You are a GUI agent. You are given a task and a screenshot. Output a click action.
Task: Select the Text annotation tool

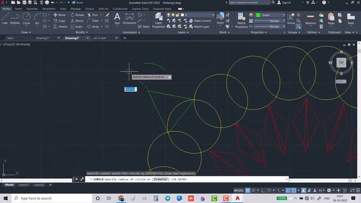click(x=117, y=19)
